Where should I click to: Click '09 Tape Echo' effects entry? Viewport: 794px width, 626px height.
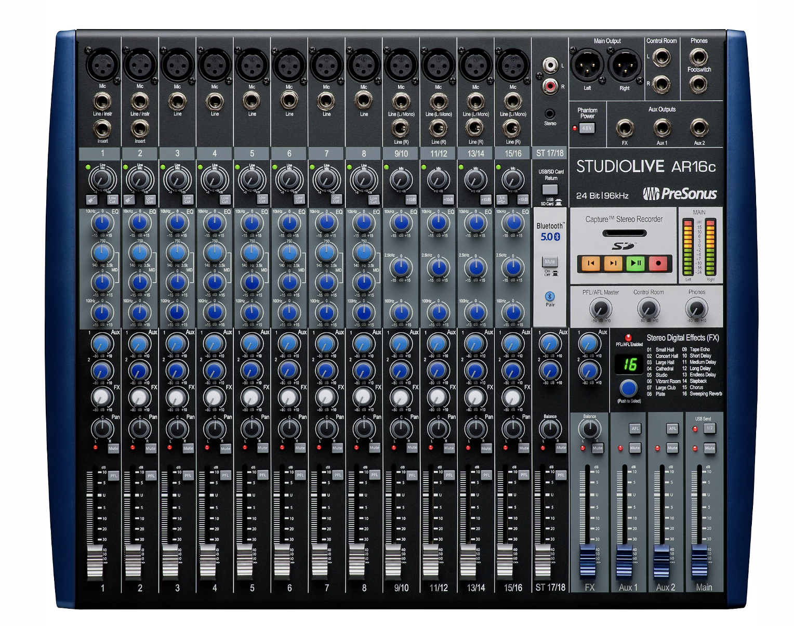pos(696,350)
